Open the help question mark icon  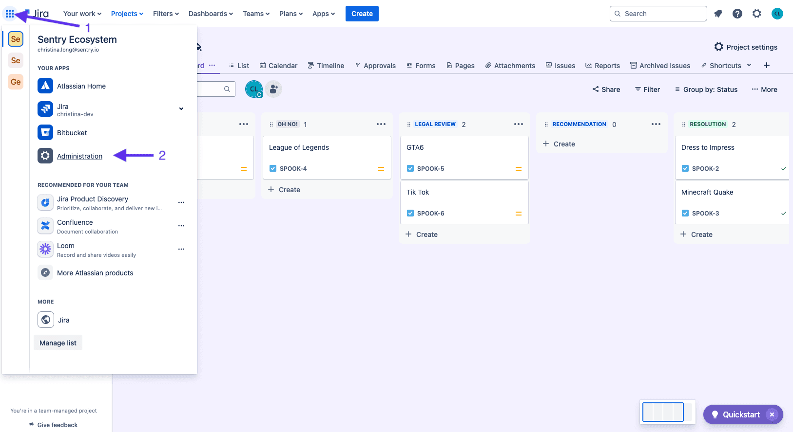tap(737, 14)
